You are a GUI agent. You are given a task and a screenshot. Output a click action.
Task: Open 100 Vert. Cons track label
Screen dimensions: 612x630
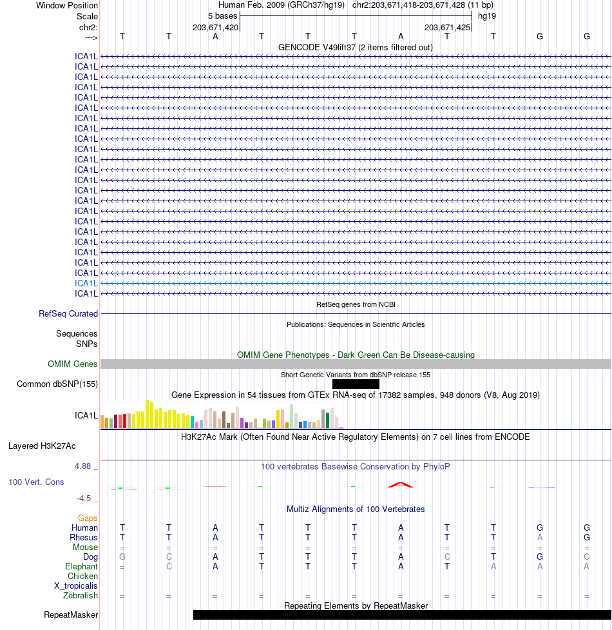(36, 482)
